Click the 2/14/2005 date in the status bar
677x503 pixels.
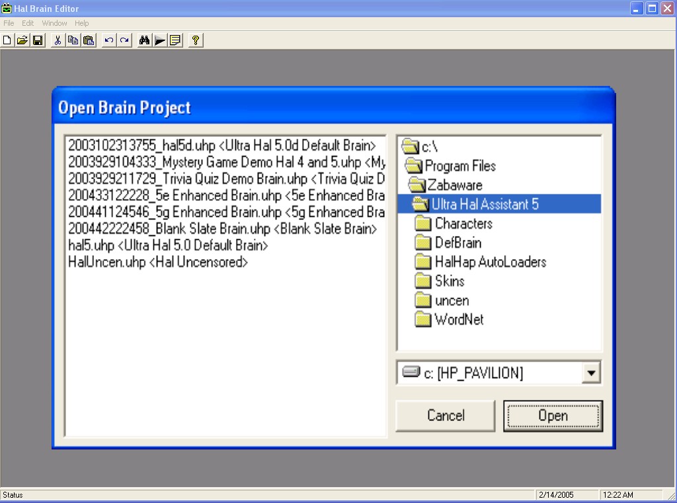tap(556, 495)
